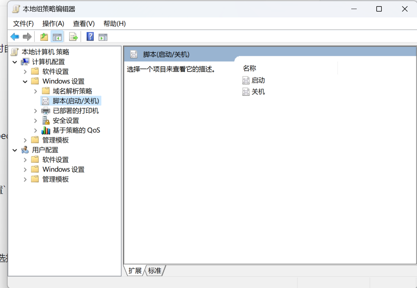417x288 pixels.
Task: Click the computer icon beside 计算机配置
Action: (25, 62)
